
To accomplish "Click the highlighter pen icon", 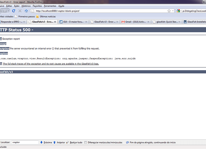I will (67, 142).
